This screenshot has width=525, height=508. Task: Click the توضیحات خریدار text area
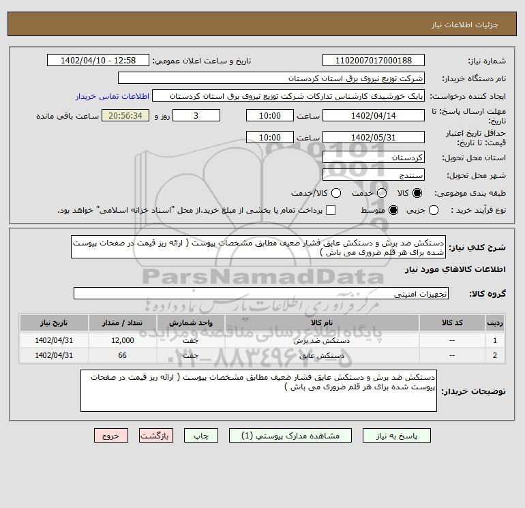(258, 391)
